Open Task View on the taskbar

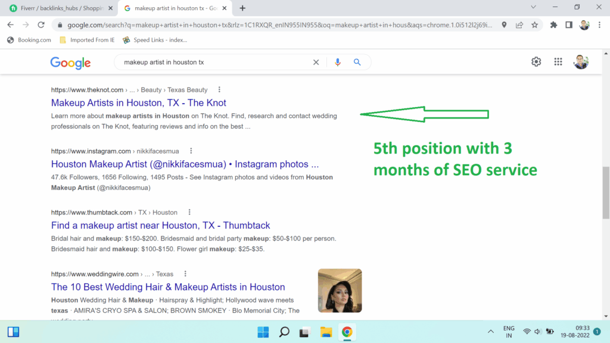pyautogui.click(x=304, y=332)
